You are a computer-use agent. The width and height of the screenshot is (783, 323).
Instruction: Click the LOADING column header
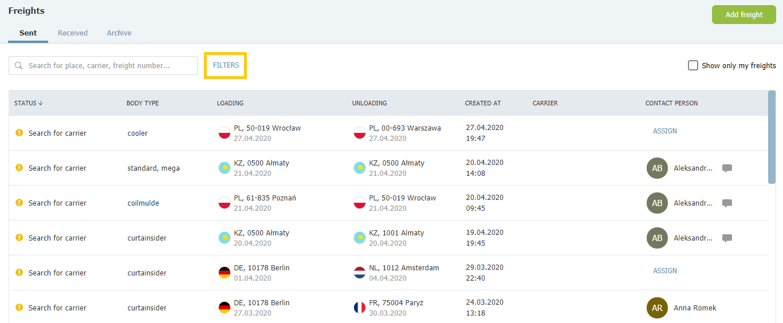coord(230,103)
